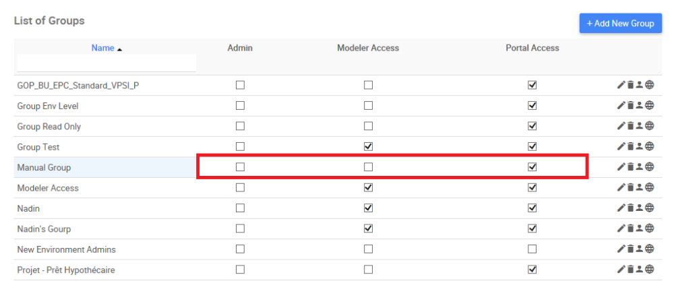This screenshot has height=281, width=674.
Task: Toggle Modeler Access checkbox for Nadin
Action: point(368,208)
